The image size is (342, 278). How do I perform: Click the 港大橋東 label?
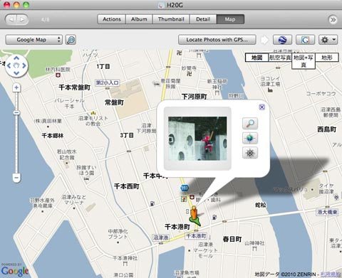point(328,212)
